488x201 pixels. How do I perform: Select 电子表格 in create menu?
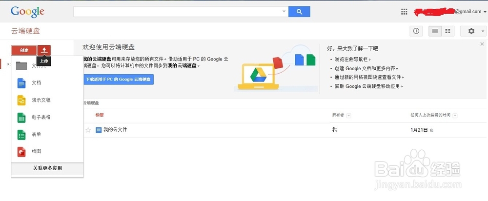coord(47,117)
